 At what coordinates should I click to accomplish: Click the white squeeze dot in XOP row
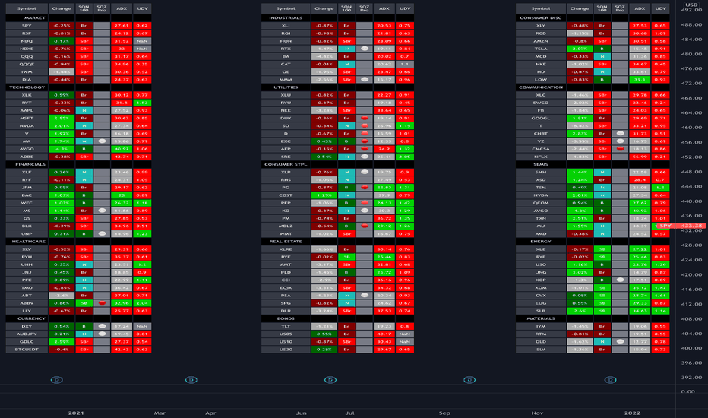[x=620, y=280]
